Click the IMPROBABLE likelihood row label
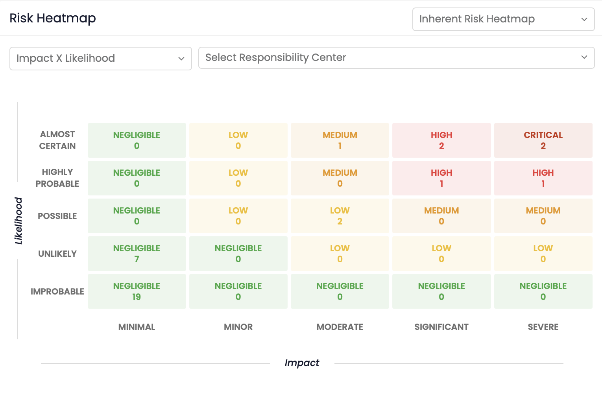This screenshot has width=602, height=405. (57, 291)
